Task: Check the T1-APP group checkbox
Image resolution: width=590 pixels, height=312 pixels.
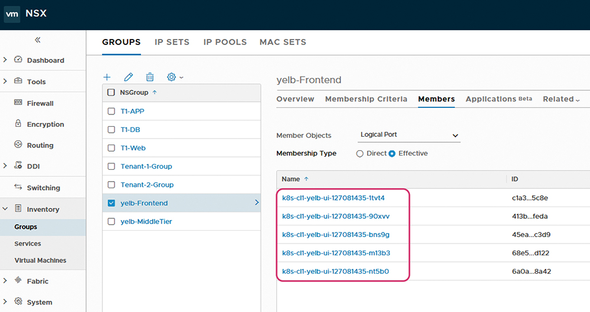Action: (x=112, y=111)
